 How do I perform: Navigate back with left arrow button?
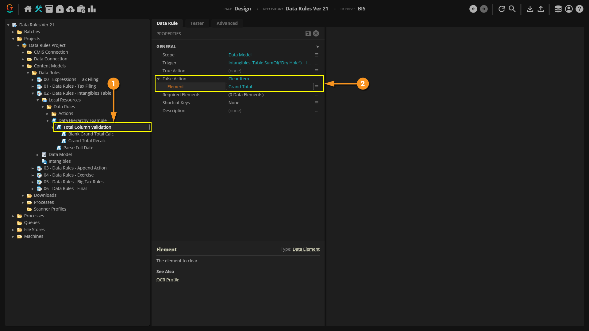473,9
